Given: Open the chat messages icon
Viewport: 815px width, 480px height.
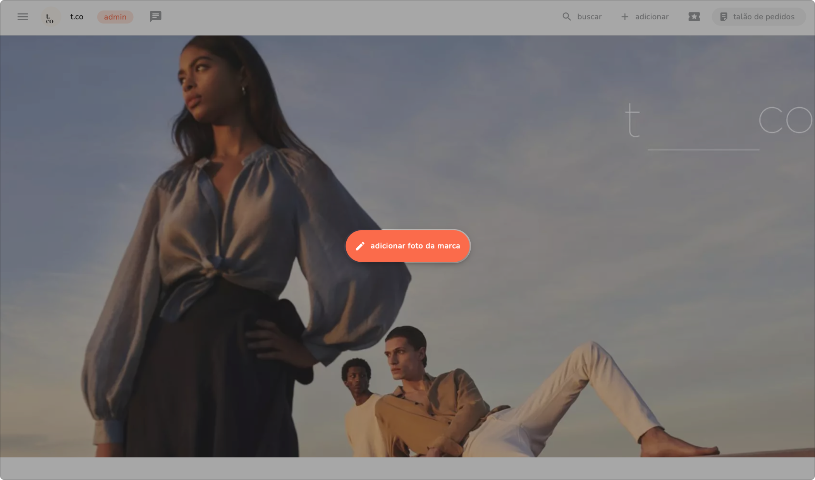Looking at the screenshot, I should click(155, 17).
